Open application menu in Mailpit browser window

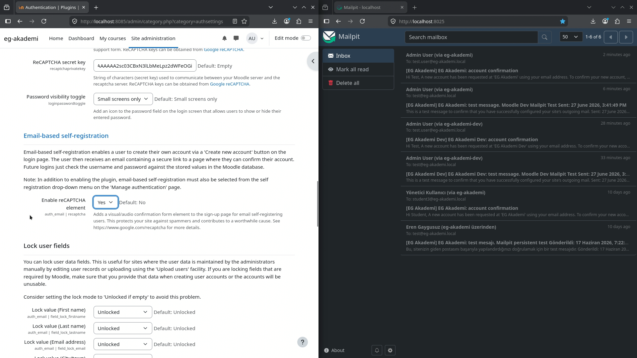pos(629,21)
